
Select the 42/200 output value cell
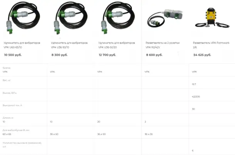[196, 97]
